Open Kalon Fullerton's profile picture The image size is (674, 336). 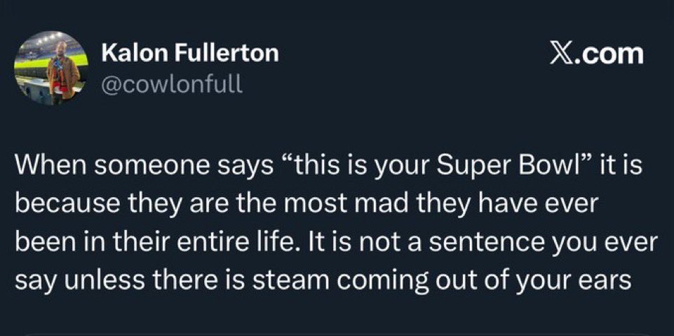click(51, 68)
